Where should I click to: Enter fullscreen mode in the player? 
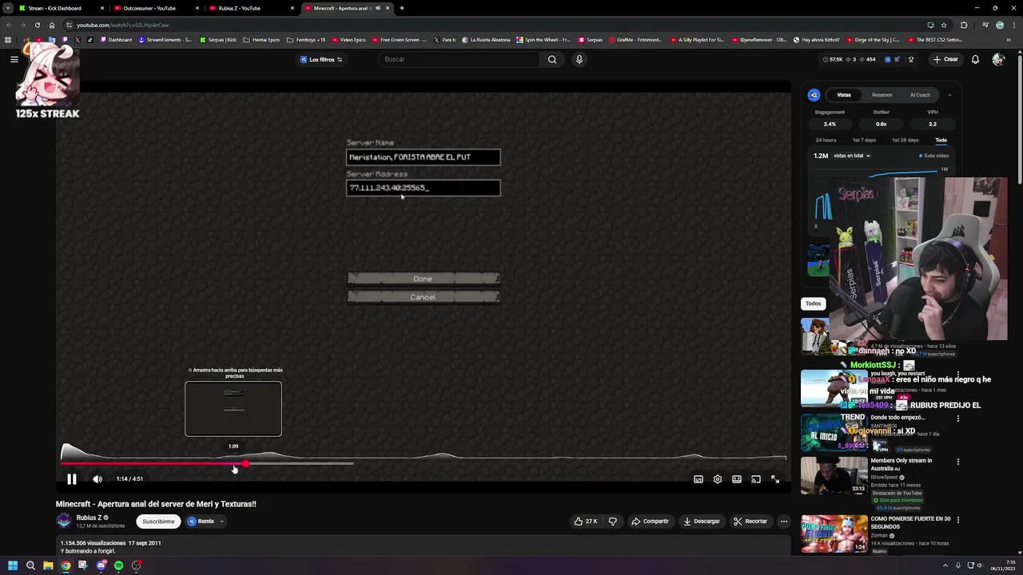tap(775, 479)
